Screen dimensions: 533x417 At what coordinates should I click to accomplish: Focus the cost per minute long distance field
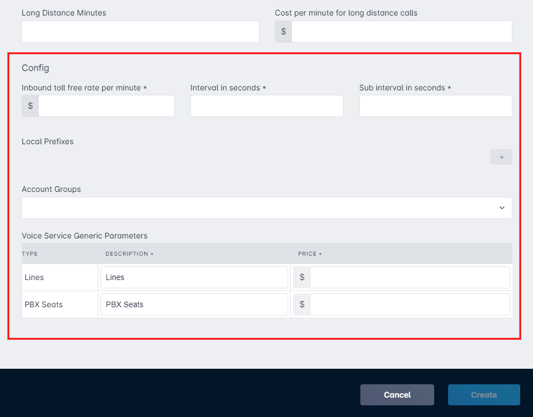pyautogui.click(x=402, y=32)
